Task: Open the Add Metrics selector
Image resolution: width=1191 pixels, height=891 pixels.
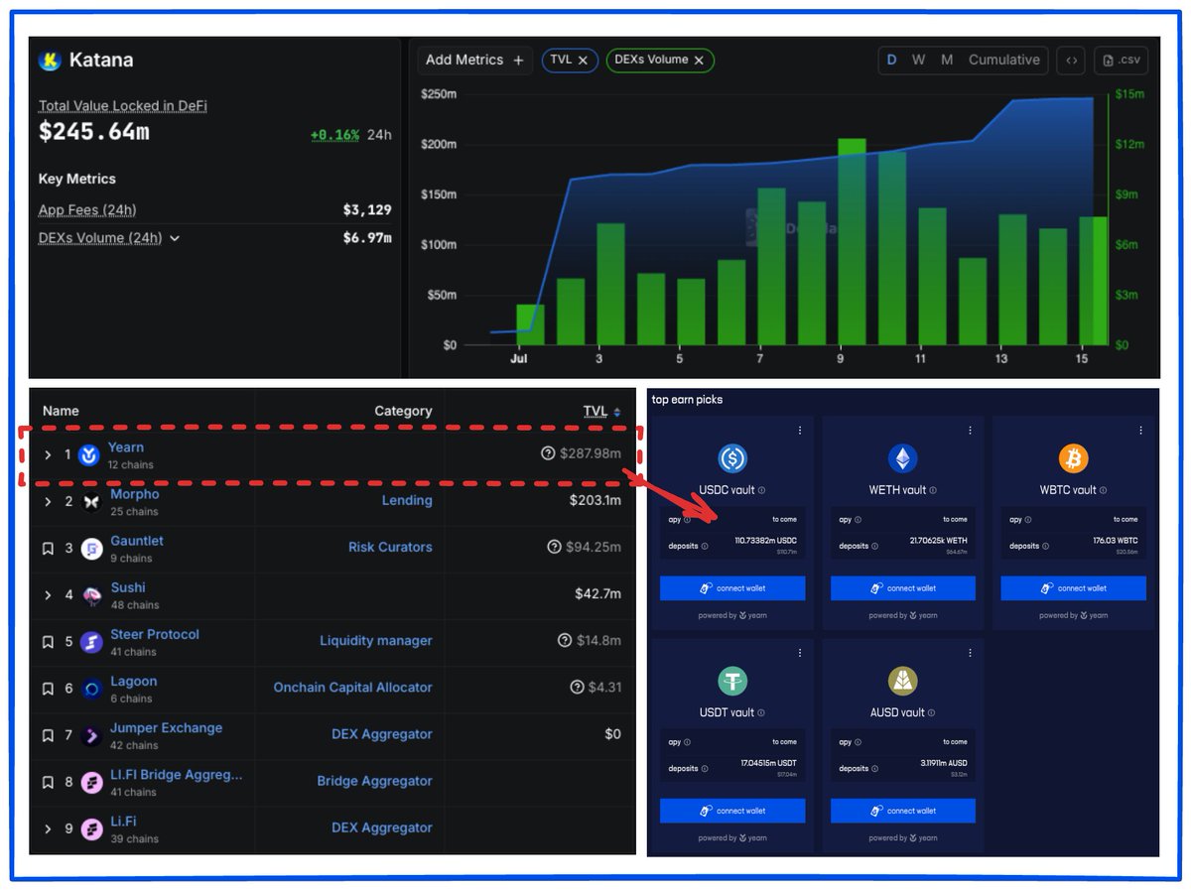Action: (474, 61)
